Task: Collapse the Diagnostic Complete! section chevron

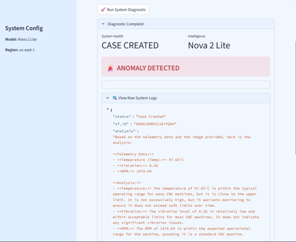Action: click(103, 24)
